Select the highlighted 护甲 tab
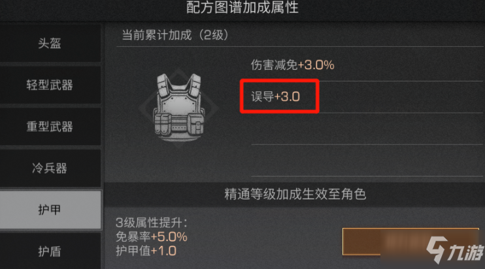 click(50, 210)
